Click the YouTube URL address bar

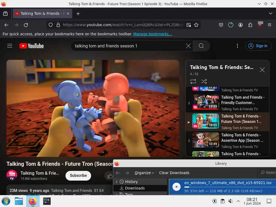click(x=123, y=25)
